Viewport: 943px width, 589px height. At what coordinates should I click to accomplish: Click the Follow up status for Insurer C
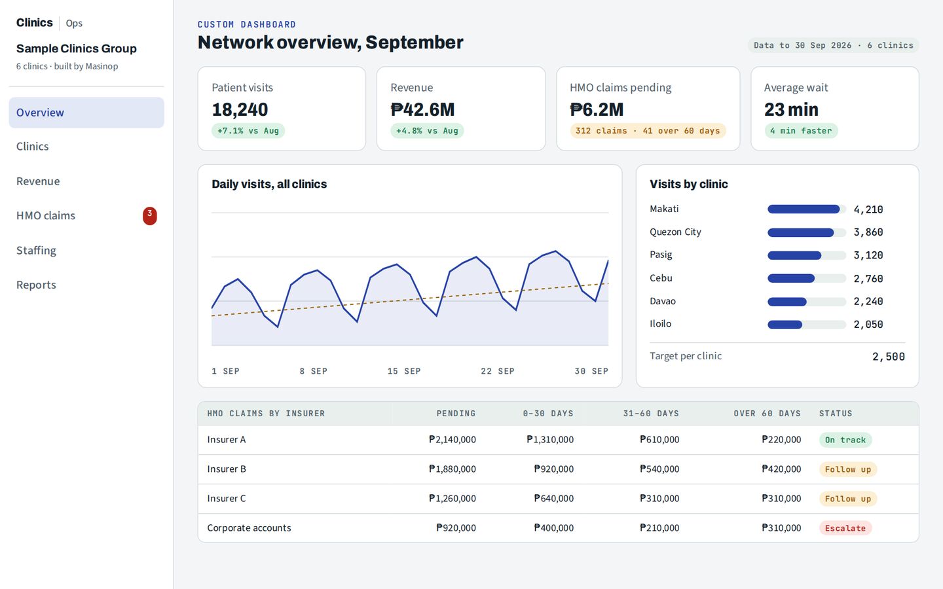click(x=848, y=499)
